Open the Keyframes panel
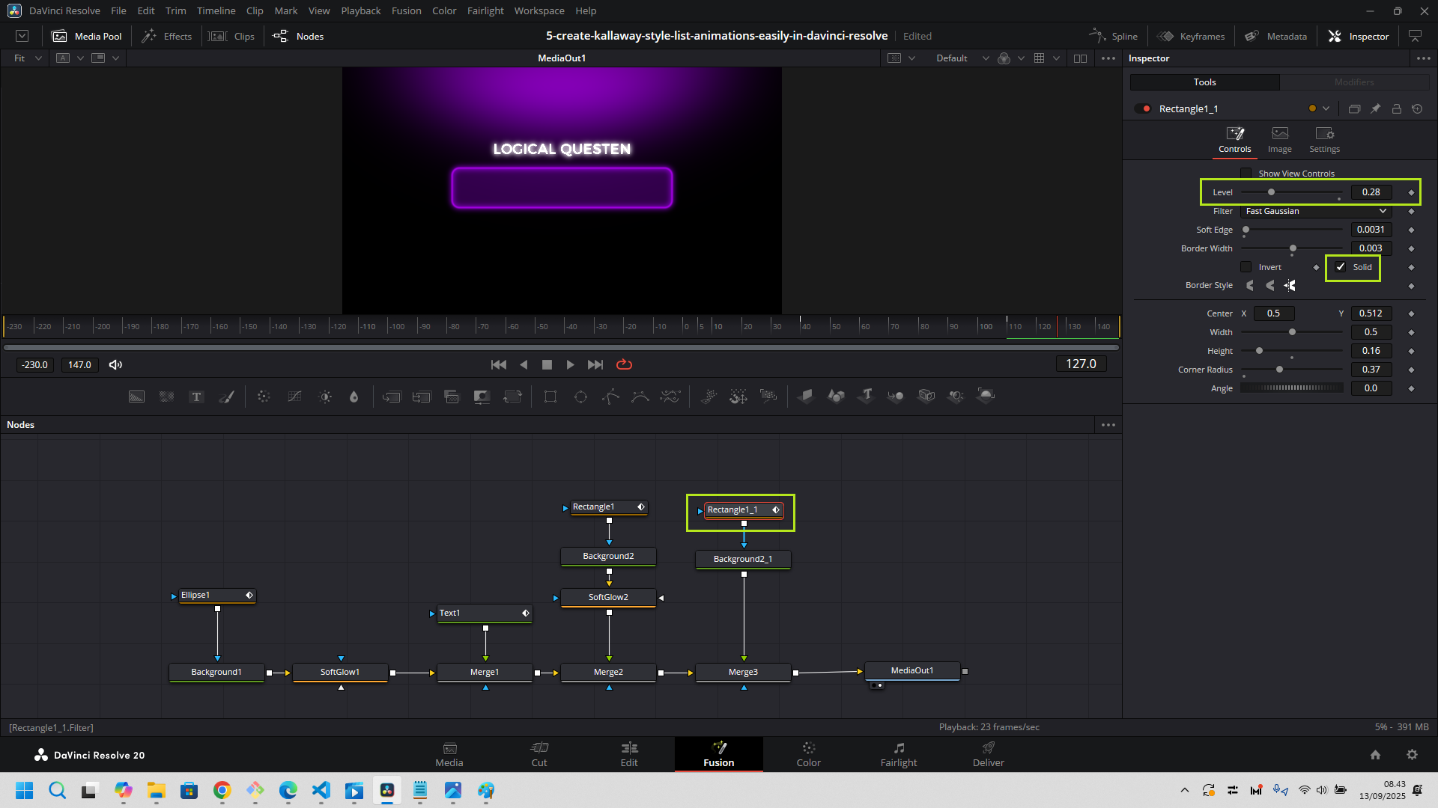The image size is (1438, 808). pos(1192,36)
